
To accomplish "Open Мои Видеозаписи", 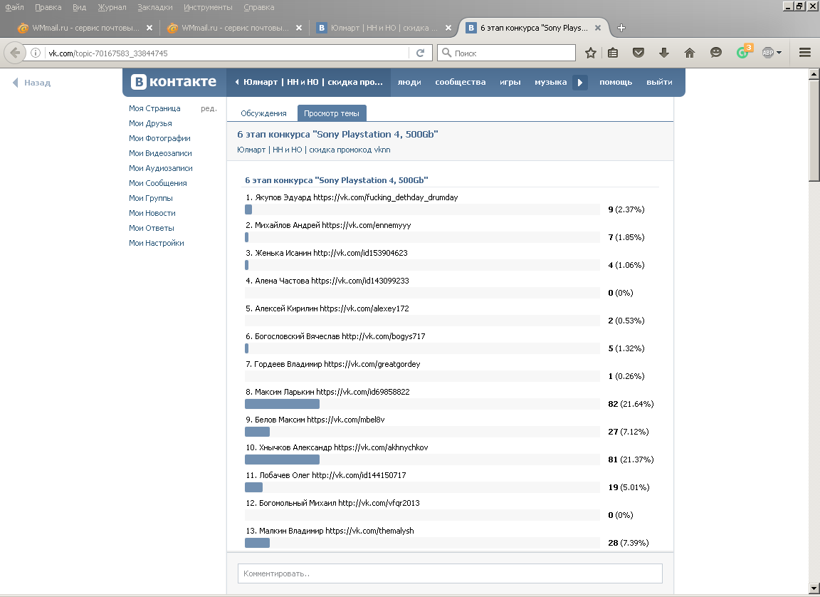I will [x=161, y=153].
